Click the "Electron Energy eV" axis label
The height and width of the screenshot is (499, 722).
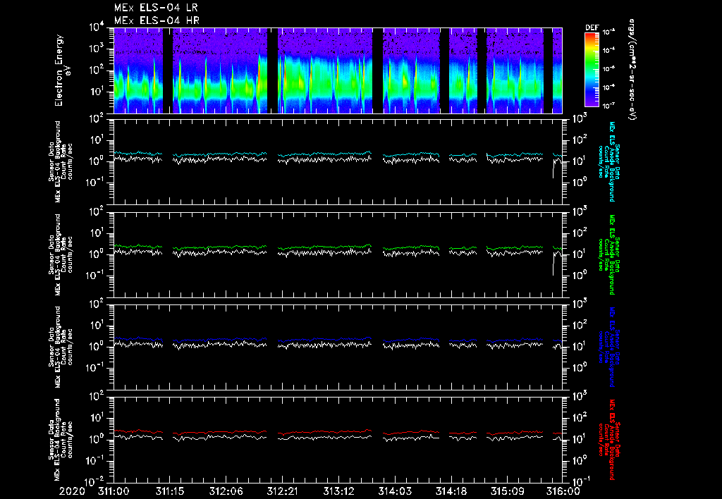coord(62,70)
